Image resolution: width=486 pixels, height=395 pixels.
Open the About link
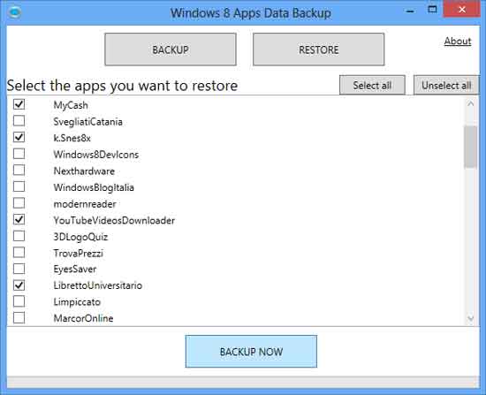pyautogui.click(x=458, y=41)
